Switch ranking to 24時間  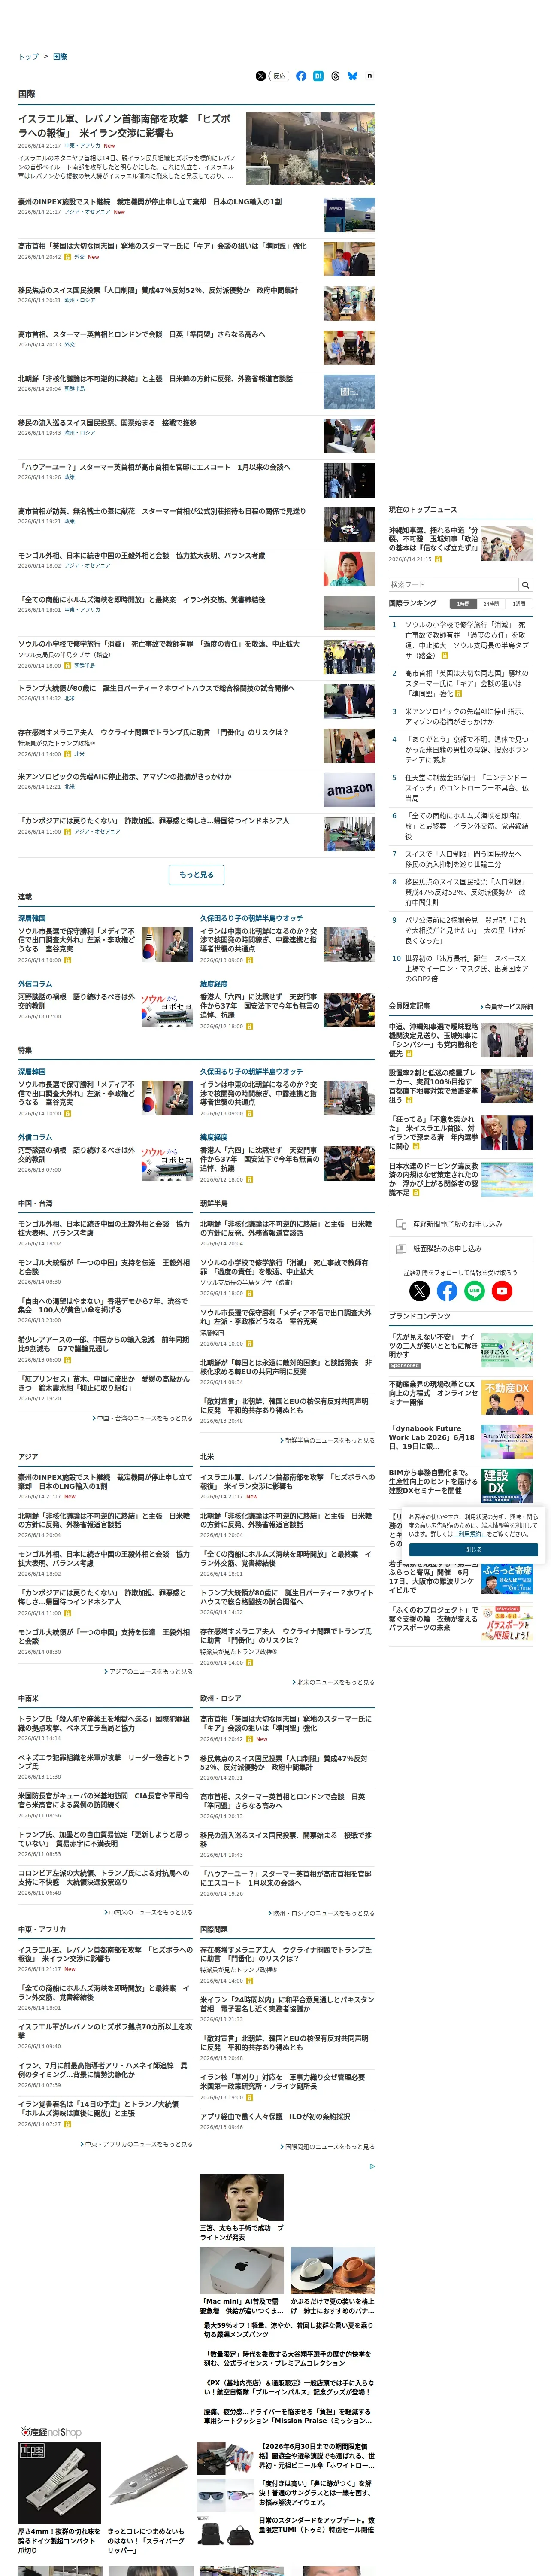click(491, 604)
